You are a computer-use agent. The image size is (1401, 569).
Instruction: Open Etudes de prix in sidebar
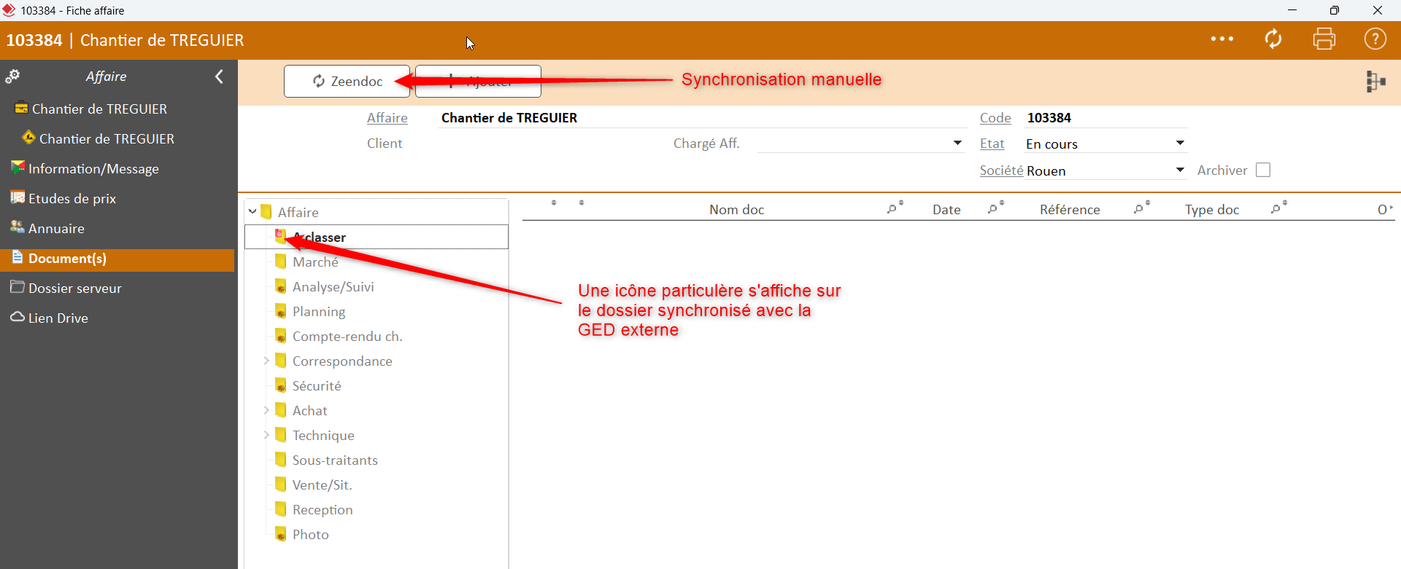click(x=72, y=199)
